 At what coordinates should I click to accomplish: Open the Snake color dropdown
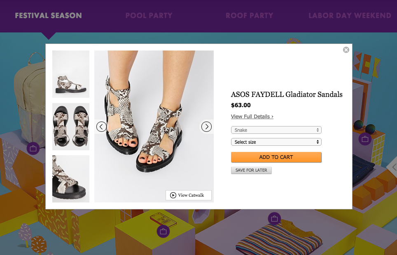[x=276, y=130]
